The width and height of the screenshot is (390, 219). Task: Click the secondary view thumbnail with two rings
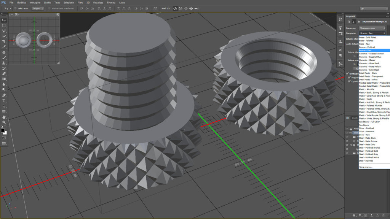(x=34, y=40)
